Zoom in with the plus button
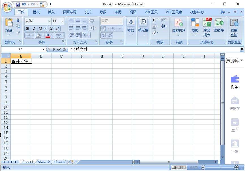The image size is (245, 171). (x=237, y=167)
